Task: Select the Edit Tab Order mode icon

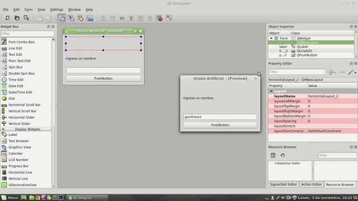Action: [x=89, y=18]
